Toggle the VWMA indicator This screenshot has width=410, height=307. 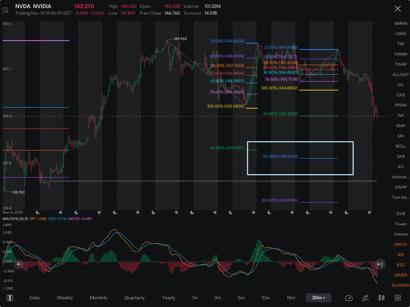(401, 54)
